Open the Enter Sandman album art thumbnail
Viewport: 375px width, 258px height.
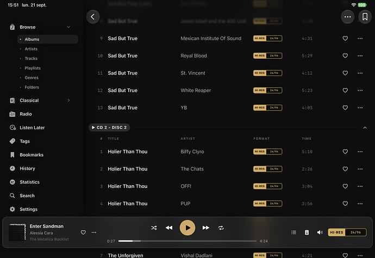17,232
